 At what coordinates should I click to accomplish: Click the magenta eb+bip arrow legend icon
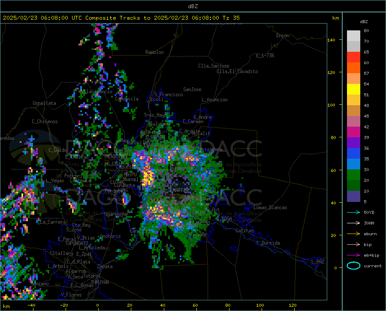353,255
